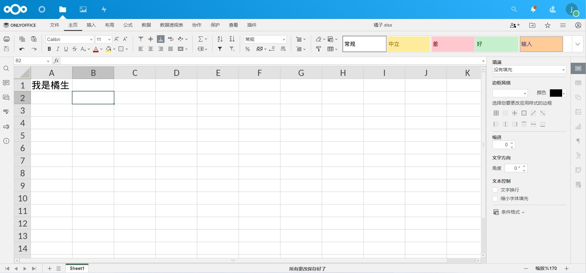
Task: Increase font size with A up icon
Action: tap(117, 39)
